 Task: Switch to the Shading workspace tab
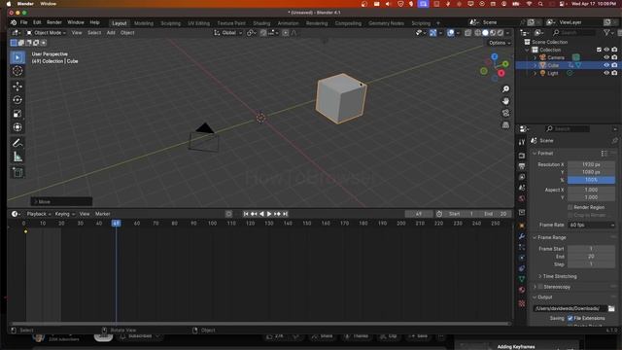pyautogui.click(x=261, y=23)
